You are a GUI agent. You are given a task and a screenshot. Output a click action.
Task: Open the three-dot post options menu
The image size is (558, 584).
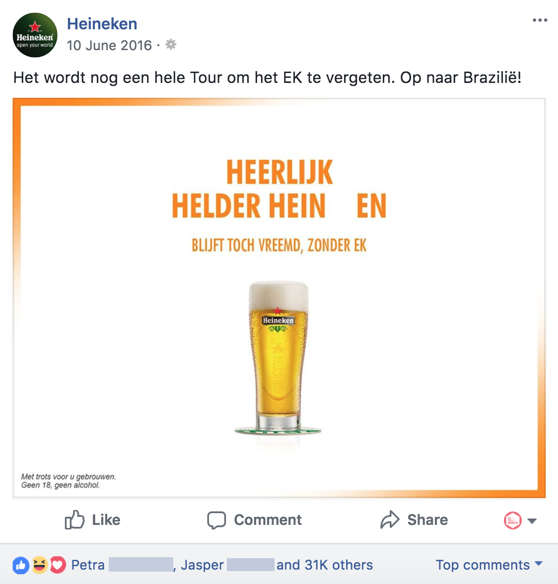coord(540,20)
